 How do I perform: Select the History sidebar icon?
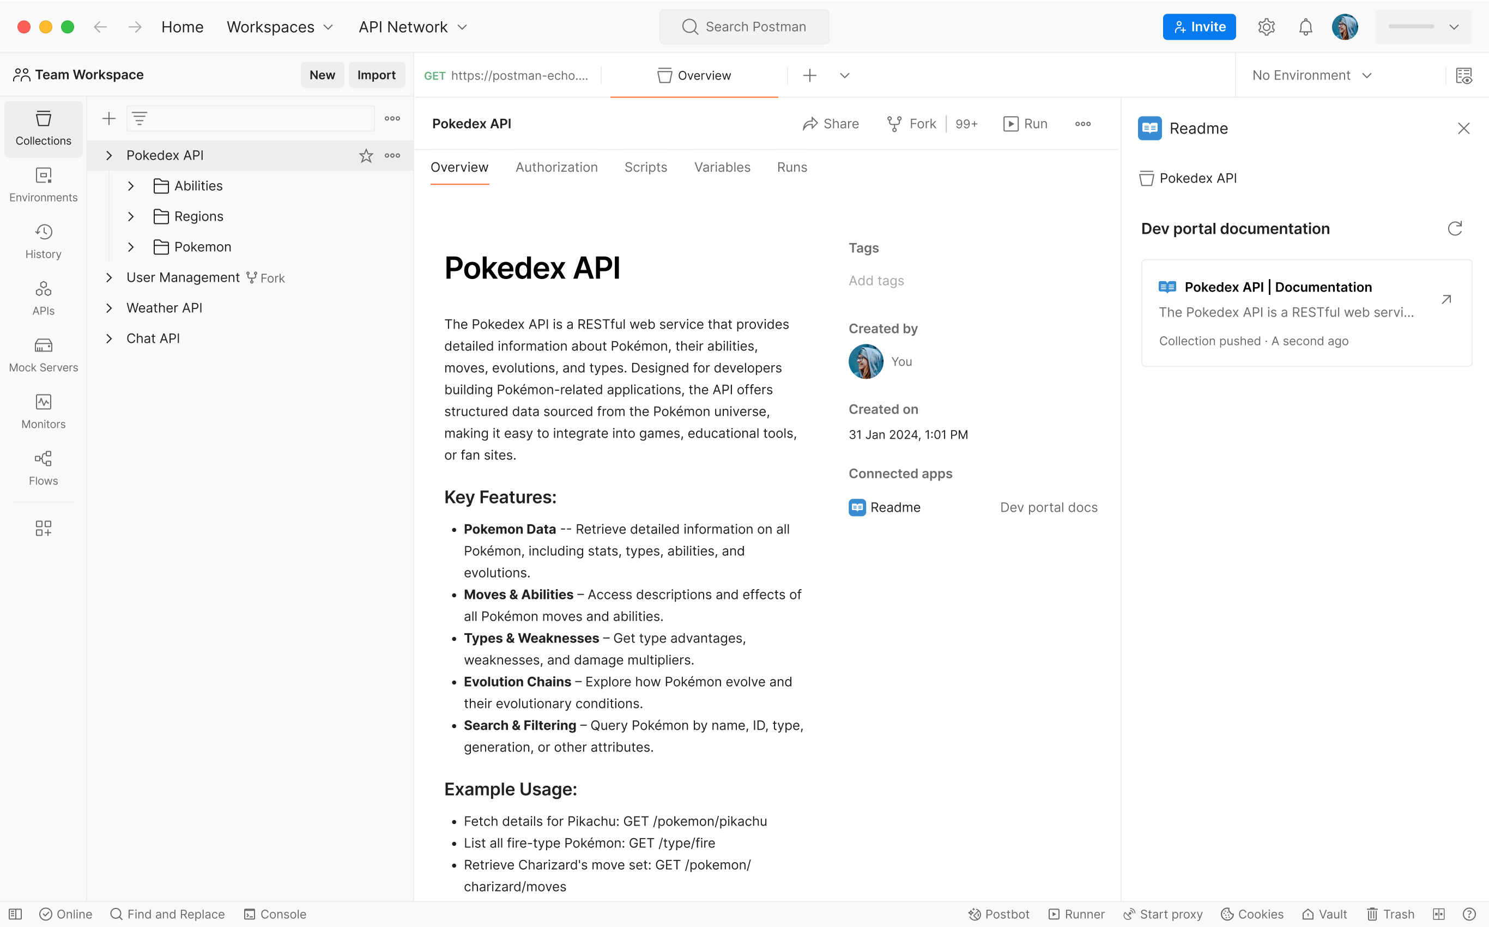(43, 240)
